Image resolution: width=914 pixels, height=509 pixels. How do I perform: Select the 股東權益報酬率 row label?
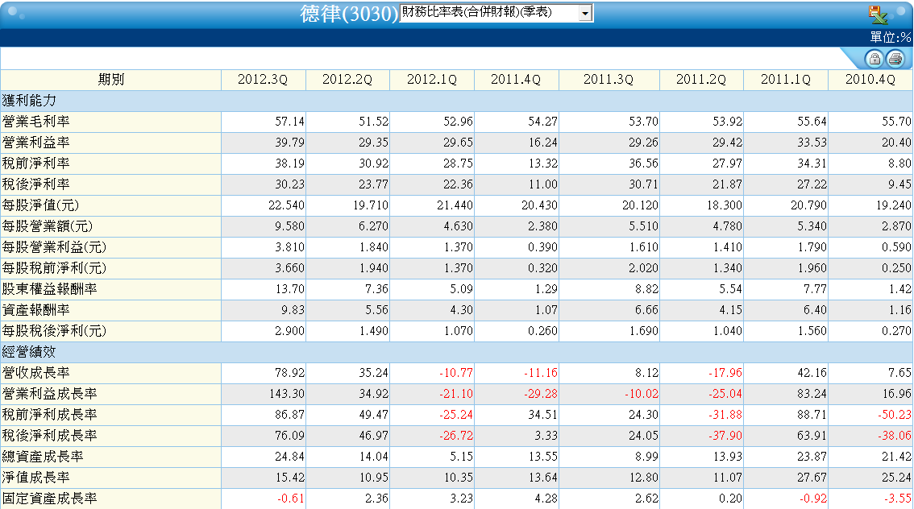click(49, 289)
